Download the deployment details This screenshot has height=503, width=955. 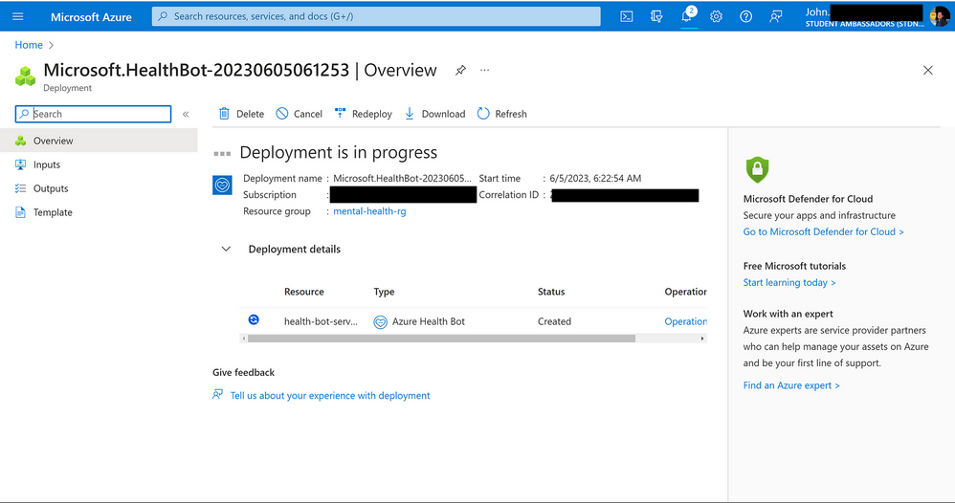pos(434,114)
